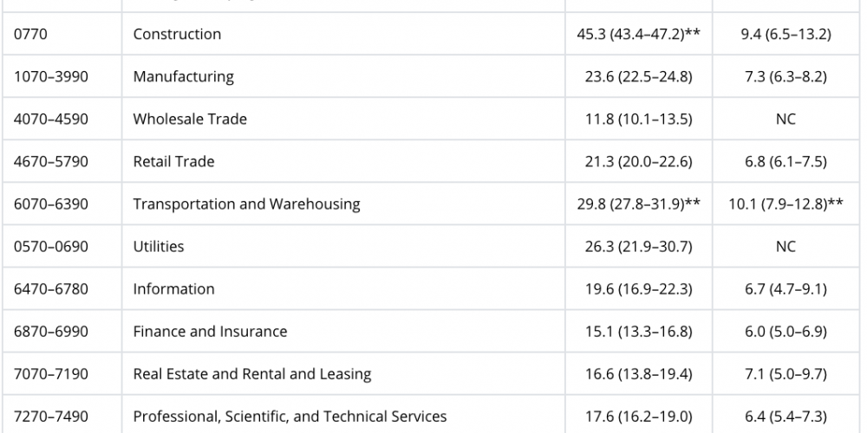Screen dimensions: 867x433
Task: Click the Manufacturing row label
Action: (183, 77)
